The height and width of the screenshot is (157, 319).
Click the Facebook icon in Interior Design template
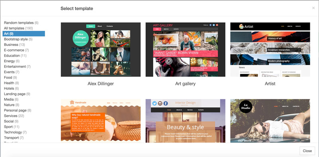click(165, 103)
